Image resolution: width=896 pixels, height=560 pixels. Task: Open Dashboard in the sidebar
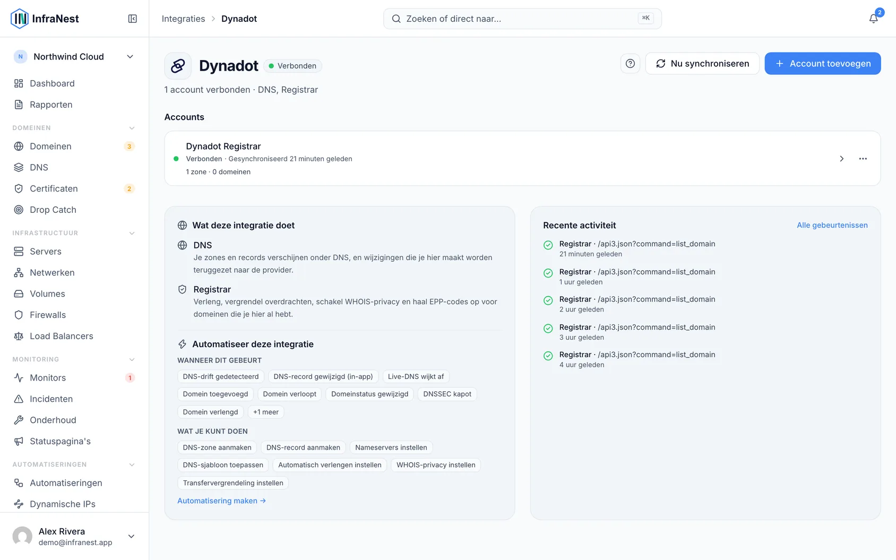[x=52, y=83]
